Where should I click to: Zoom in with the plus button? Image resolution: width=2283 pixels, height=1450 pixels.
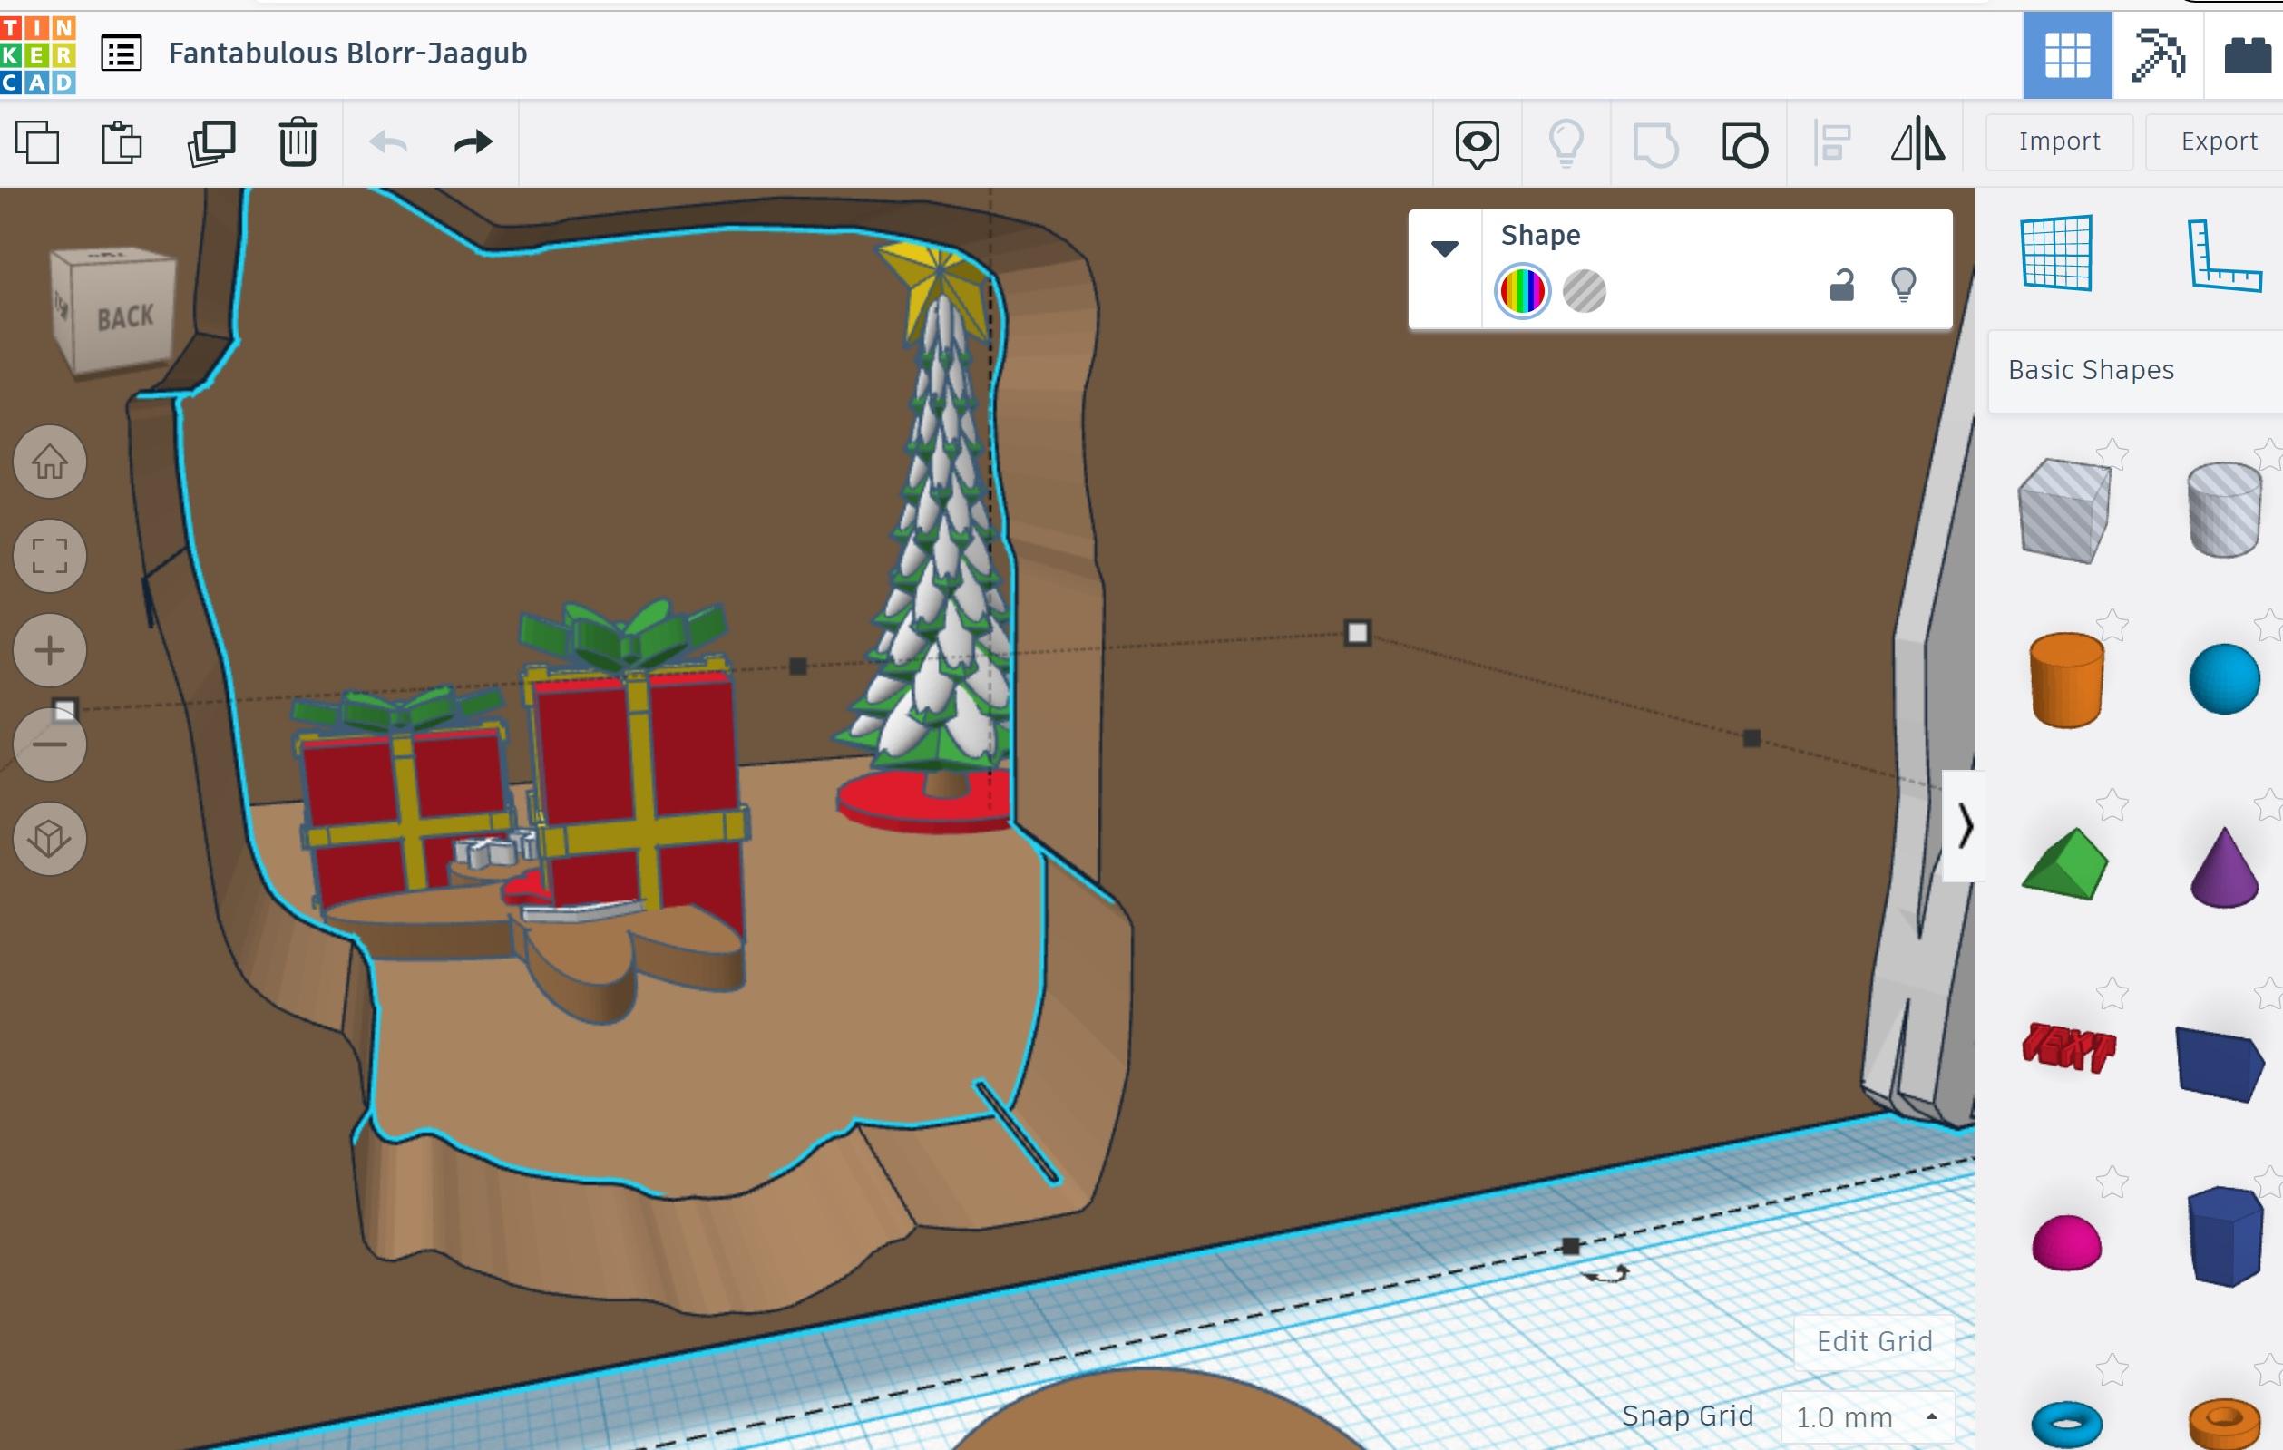tap(50, 650)
